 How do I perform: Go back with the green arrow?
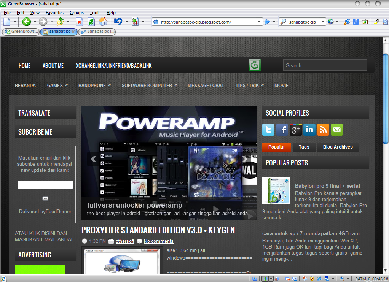coord(26,22)
